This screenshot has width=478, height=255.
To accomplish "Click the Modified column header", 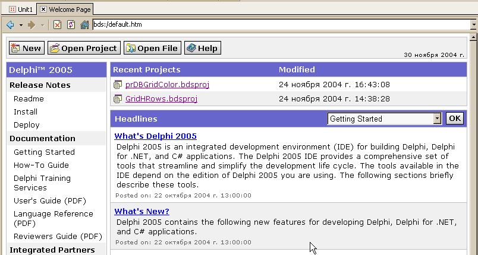I will point(297,69).
